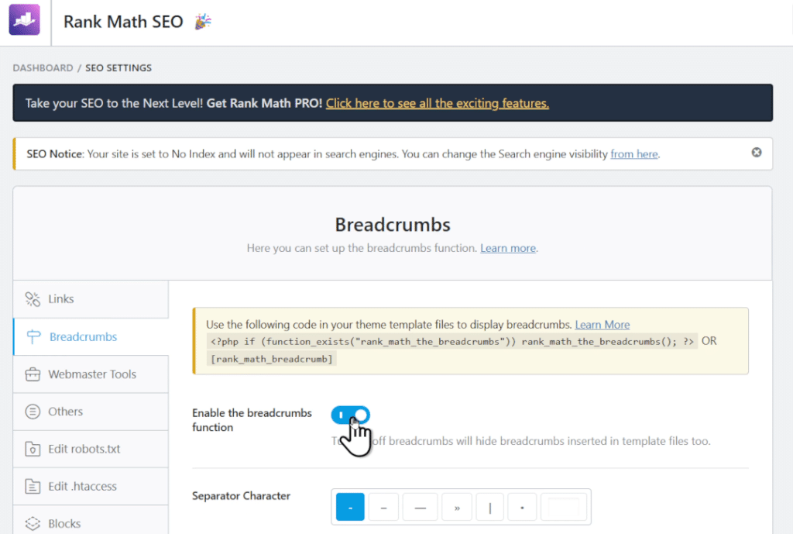Switch to the Others settings tab
The image size is (793, 534).
point(66,412)
